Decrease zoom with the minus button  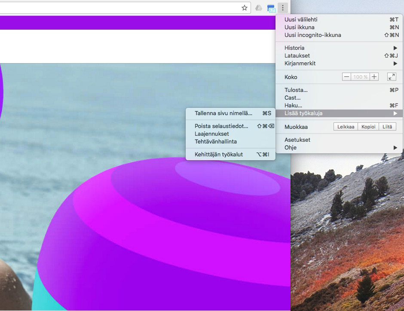click(x=346, y=77)
